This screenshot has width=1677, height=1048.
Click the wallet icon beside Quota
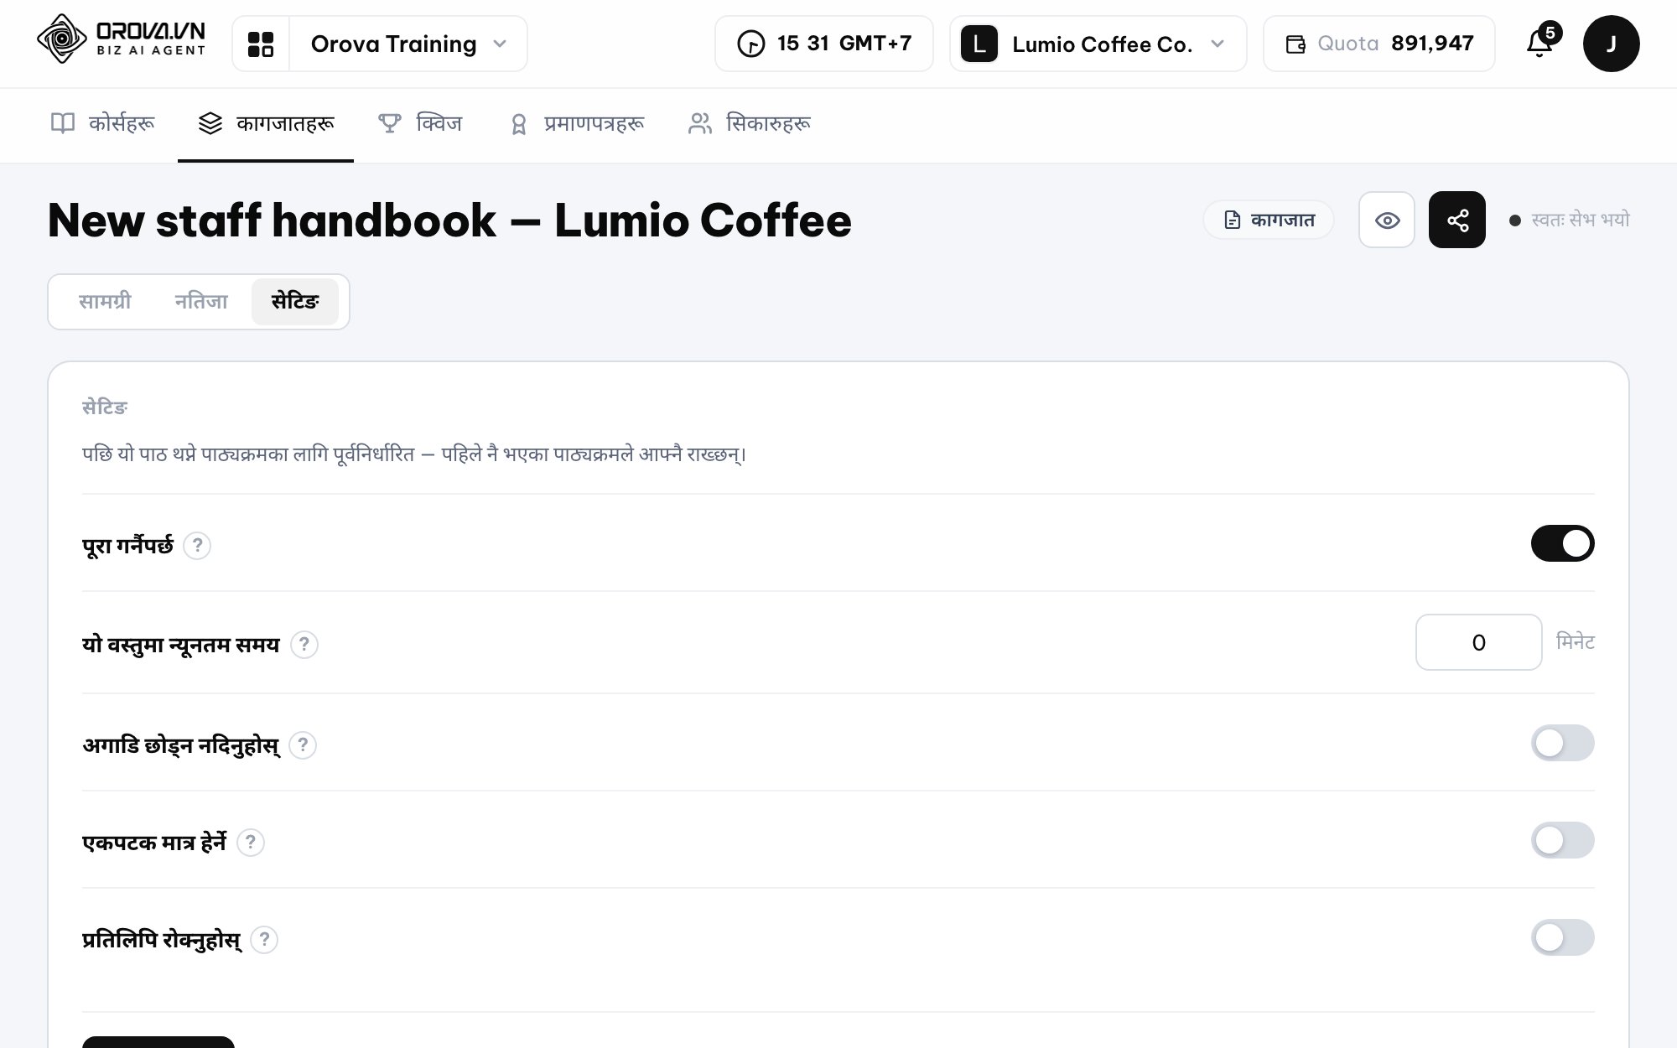(1295, 44)
